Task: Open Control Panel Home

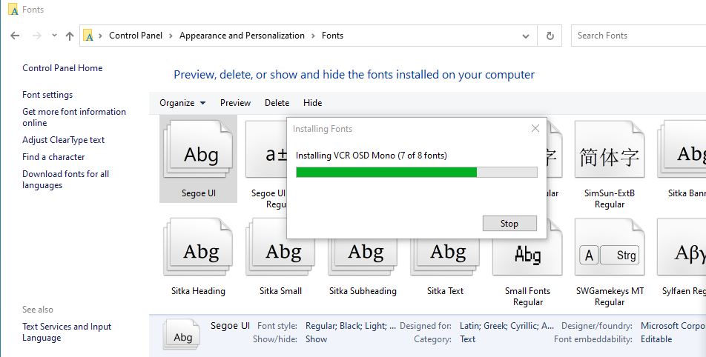Action: 62,68
